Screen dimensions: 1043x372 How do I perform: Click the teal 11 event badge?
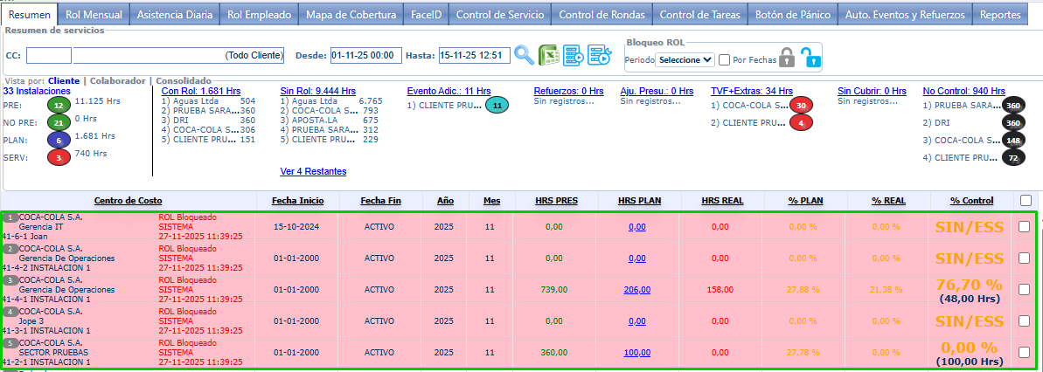497,106
